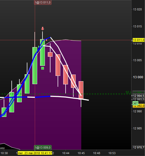145x156 pixels.
Task: Click the S2 J pivot level label
Action: point(128,92)
